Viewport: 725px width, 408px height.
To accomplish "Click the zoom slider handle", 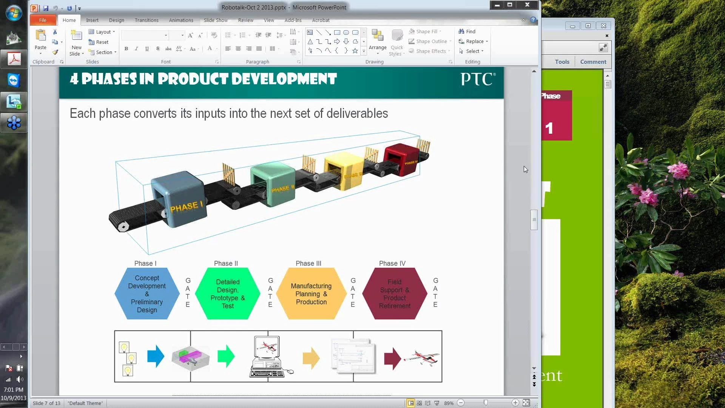I will point(486,403).
